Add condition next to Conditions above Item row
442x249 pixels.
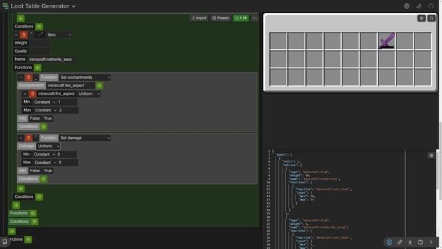pyautogui.click(x=39, y=26)
